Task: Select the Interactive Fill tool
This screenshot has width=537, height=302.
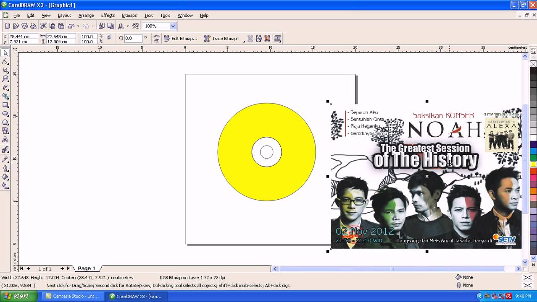Action: point(5,185)
